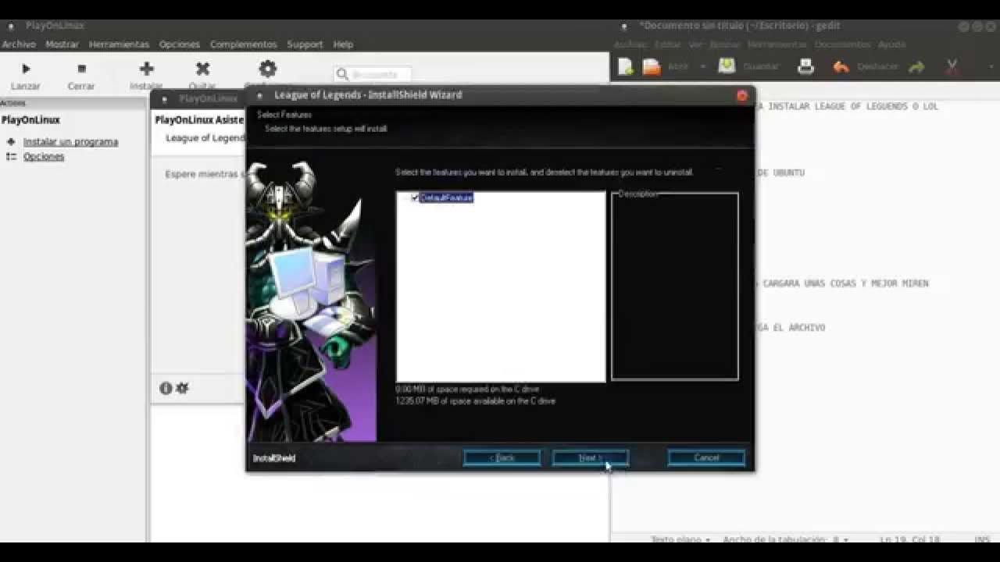Open the Support menu in PlayOnLinux
The height and width of the screenshot is (562, 1000).
pos(305,44)
